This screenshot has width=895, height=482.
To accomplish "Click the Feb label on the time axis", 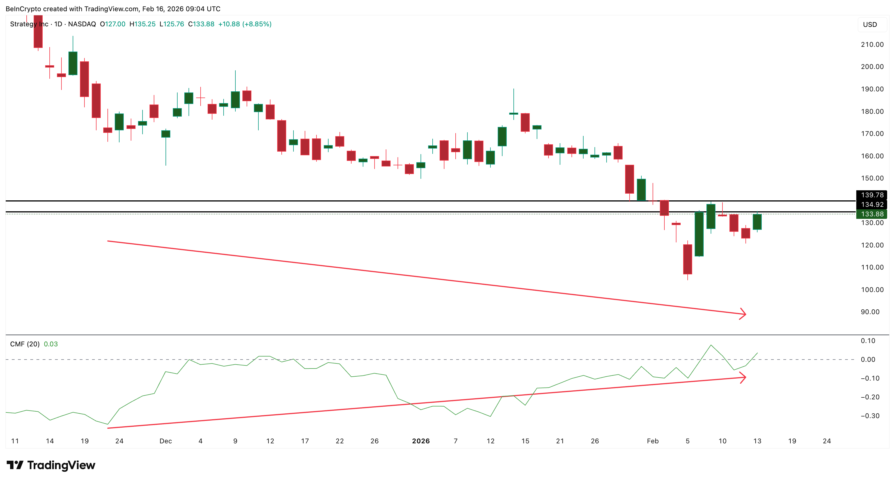I will click(x=653, y=441).
